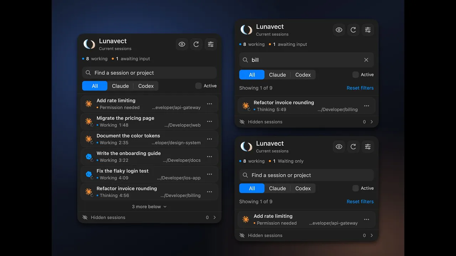This screenshot has width=456, height=256.
Task: Click Lunavect logo in the left panel
Action: (x=89, y=44)
